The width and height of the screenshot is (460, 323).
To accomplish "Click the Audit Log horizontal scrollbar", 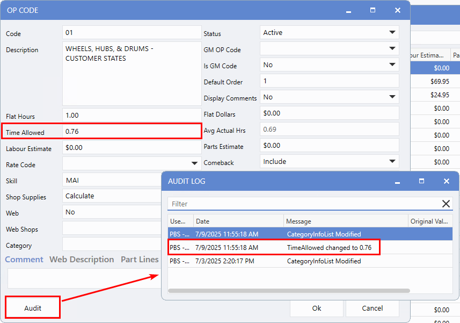I will [x=289, y=291].
